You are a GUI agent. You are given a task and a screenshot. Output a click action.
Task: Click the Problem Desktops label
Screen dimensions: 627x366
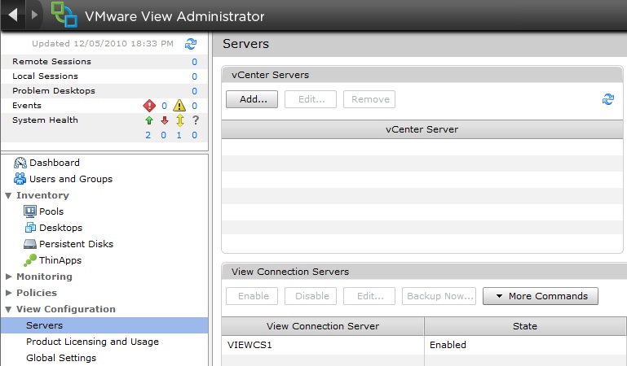pos(54,91)
